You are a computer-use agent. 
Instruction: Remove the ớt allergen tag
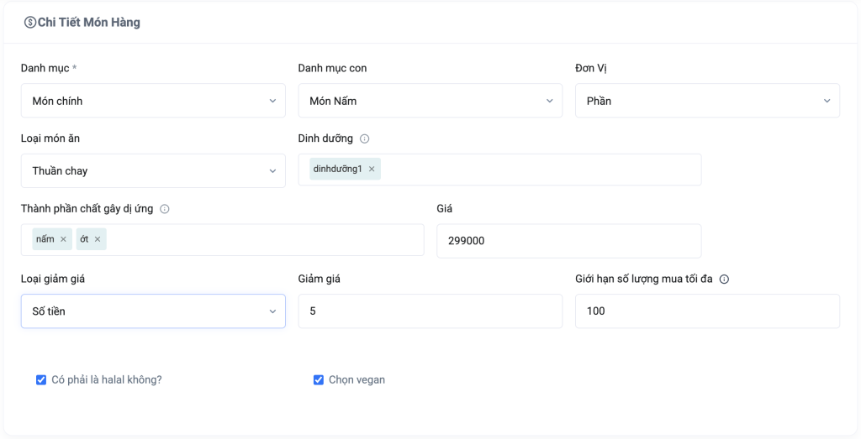[x=98, y=239]
